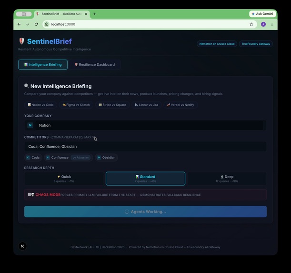
Task: Switch to Resilience Dashboard tab
Action: coord(95,65)
